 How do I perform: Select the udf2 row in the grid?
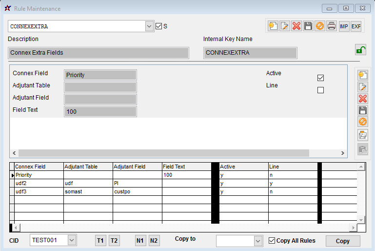point(38,183)
